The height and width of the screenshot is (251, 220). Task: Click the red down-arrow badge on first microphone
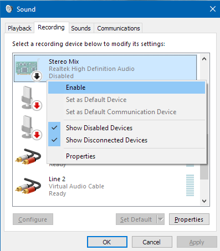point(37,106)
